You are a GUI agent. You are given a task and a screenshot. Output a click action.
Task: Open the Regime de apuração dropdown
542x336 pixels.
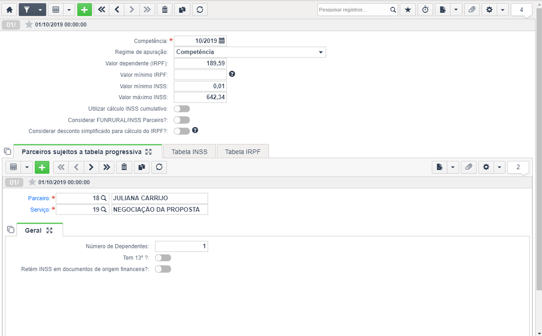pos(250,52)
